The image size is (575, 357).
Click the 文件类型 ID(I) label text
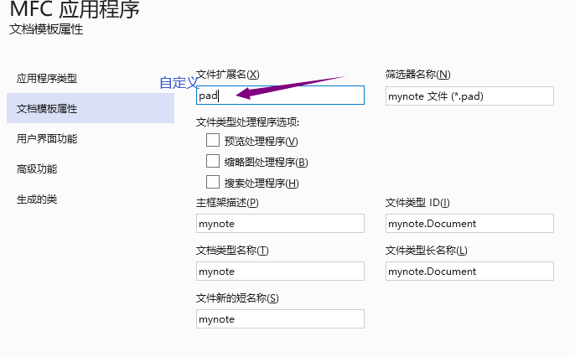(x=417, y=203)
